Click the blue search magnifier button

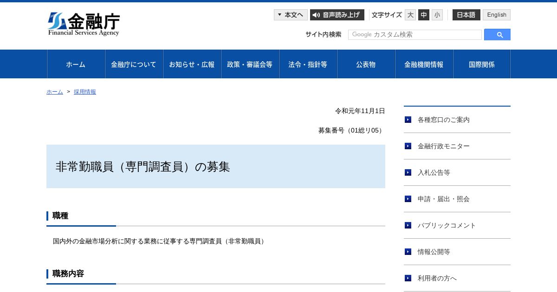497,35
